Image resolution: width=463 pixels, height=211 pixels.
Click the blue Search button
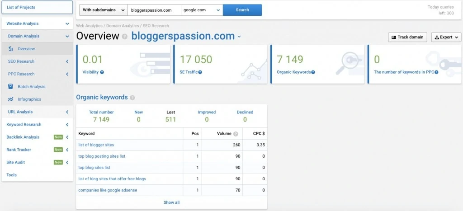(x=242, y=10)
